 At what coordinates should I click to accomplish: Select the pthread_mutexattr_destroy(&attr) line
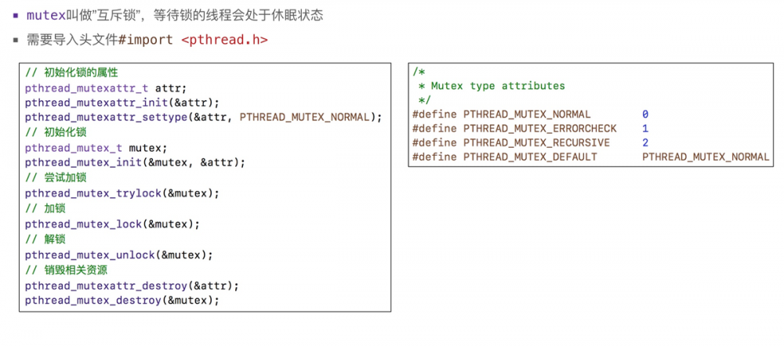(129, 284)
